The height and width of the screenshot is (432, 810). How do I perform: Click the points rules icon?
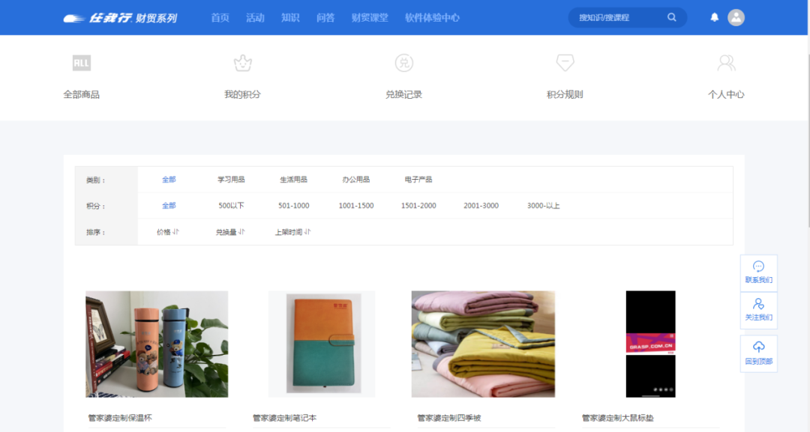[565, 63]
